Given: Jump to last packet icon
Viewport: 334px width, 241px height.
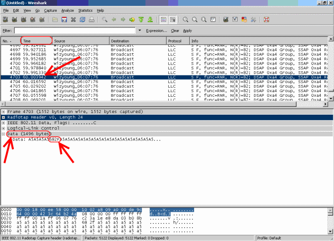Looking at the screenshot, I should (150, 20).
